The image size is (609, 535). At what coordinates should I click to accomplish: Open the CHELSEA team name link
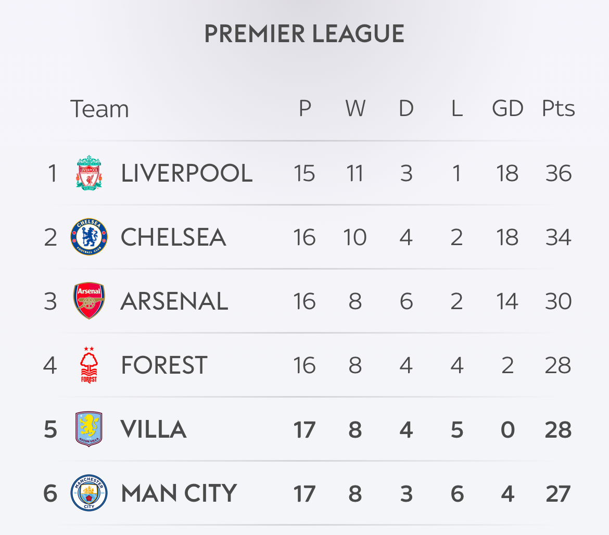click(x=173, y=237)
